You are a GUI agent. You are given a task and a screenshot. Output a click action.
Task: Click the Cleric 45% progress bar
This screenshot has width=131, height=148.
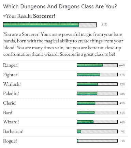(x=97, y=103)
